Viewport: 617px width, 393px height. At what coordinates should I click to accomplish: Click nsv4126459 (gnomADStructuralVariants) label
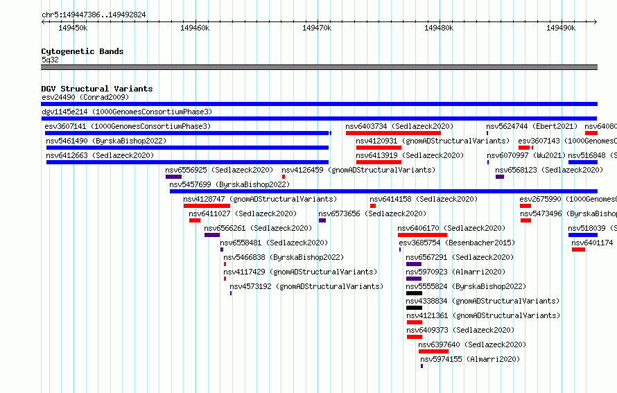point(358,170)
